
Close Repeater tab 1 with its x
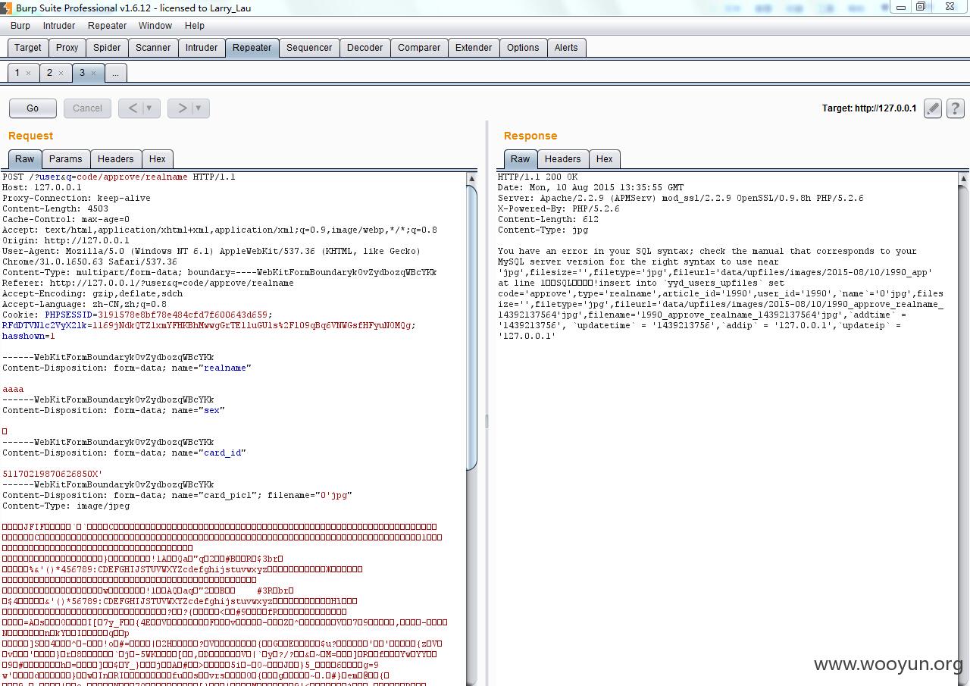(28, 74)
